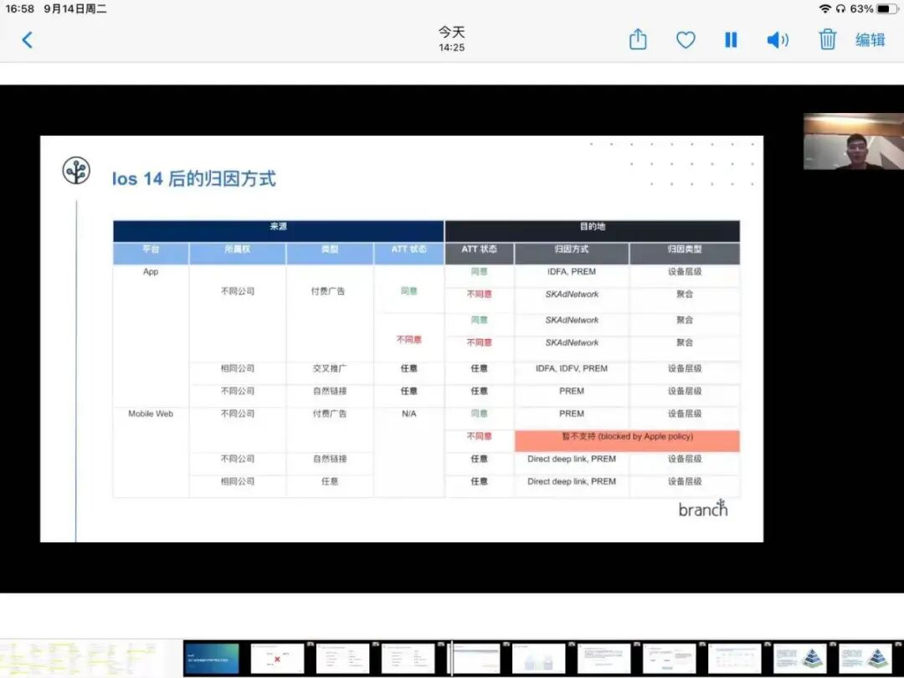Delete the video with trash icon

click(827, 39)
